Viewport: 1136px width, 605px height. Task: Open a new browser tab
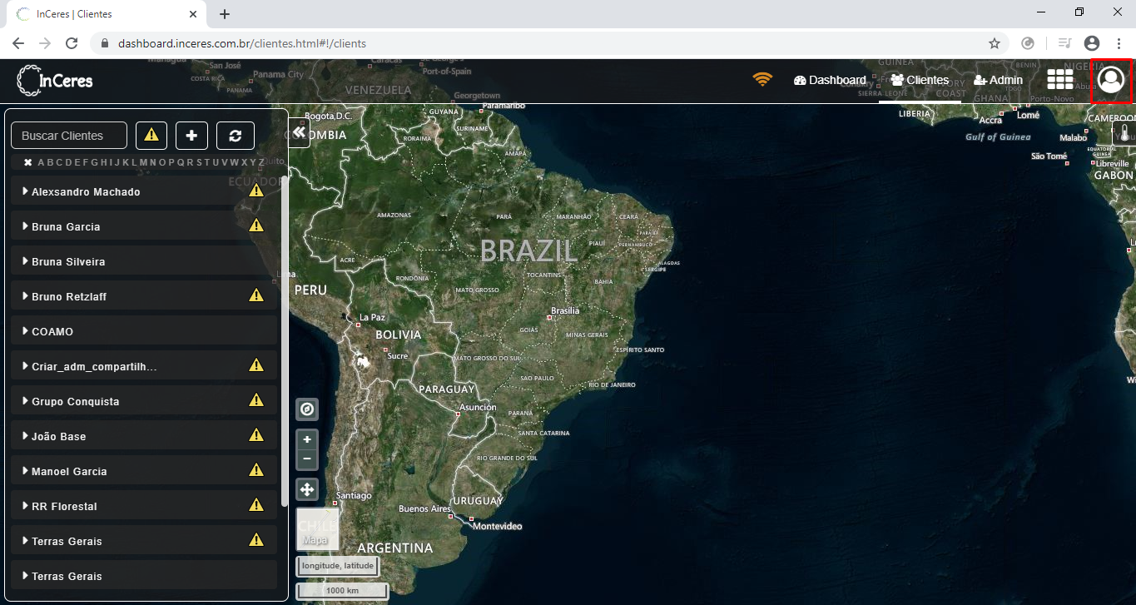click(x=225, y=14)
